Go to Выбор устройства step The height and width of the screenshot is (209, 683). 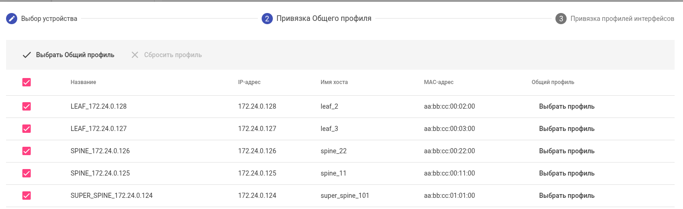tap(49, 19)
